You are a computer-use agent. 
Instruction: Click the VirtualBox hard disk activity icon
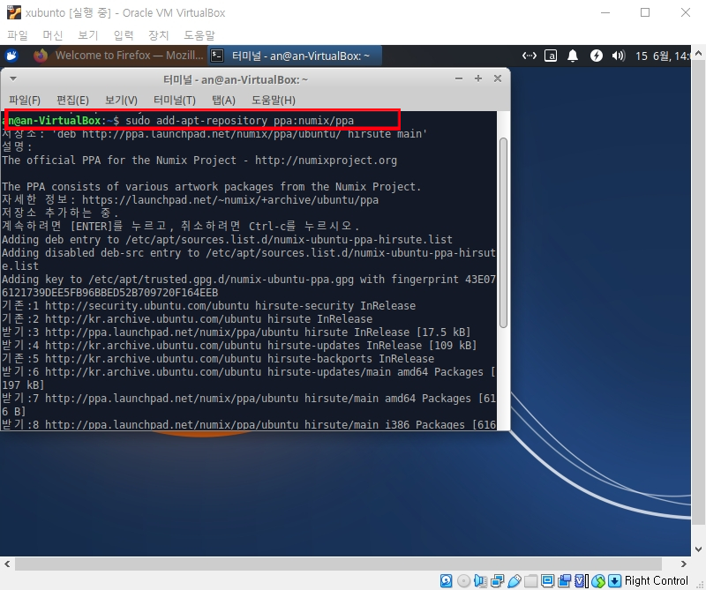(x=447, y=580)
